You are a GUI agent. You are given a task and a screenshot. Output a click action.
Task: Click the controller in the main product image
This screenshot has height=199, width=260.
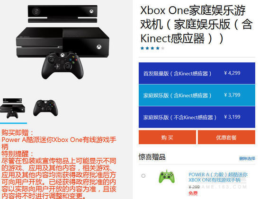[63, 66]
